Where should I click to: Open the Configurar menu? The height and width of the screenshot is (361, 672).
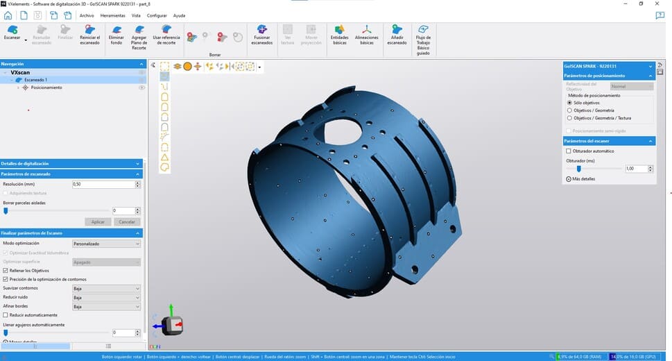tap(157, 15)
